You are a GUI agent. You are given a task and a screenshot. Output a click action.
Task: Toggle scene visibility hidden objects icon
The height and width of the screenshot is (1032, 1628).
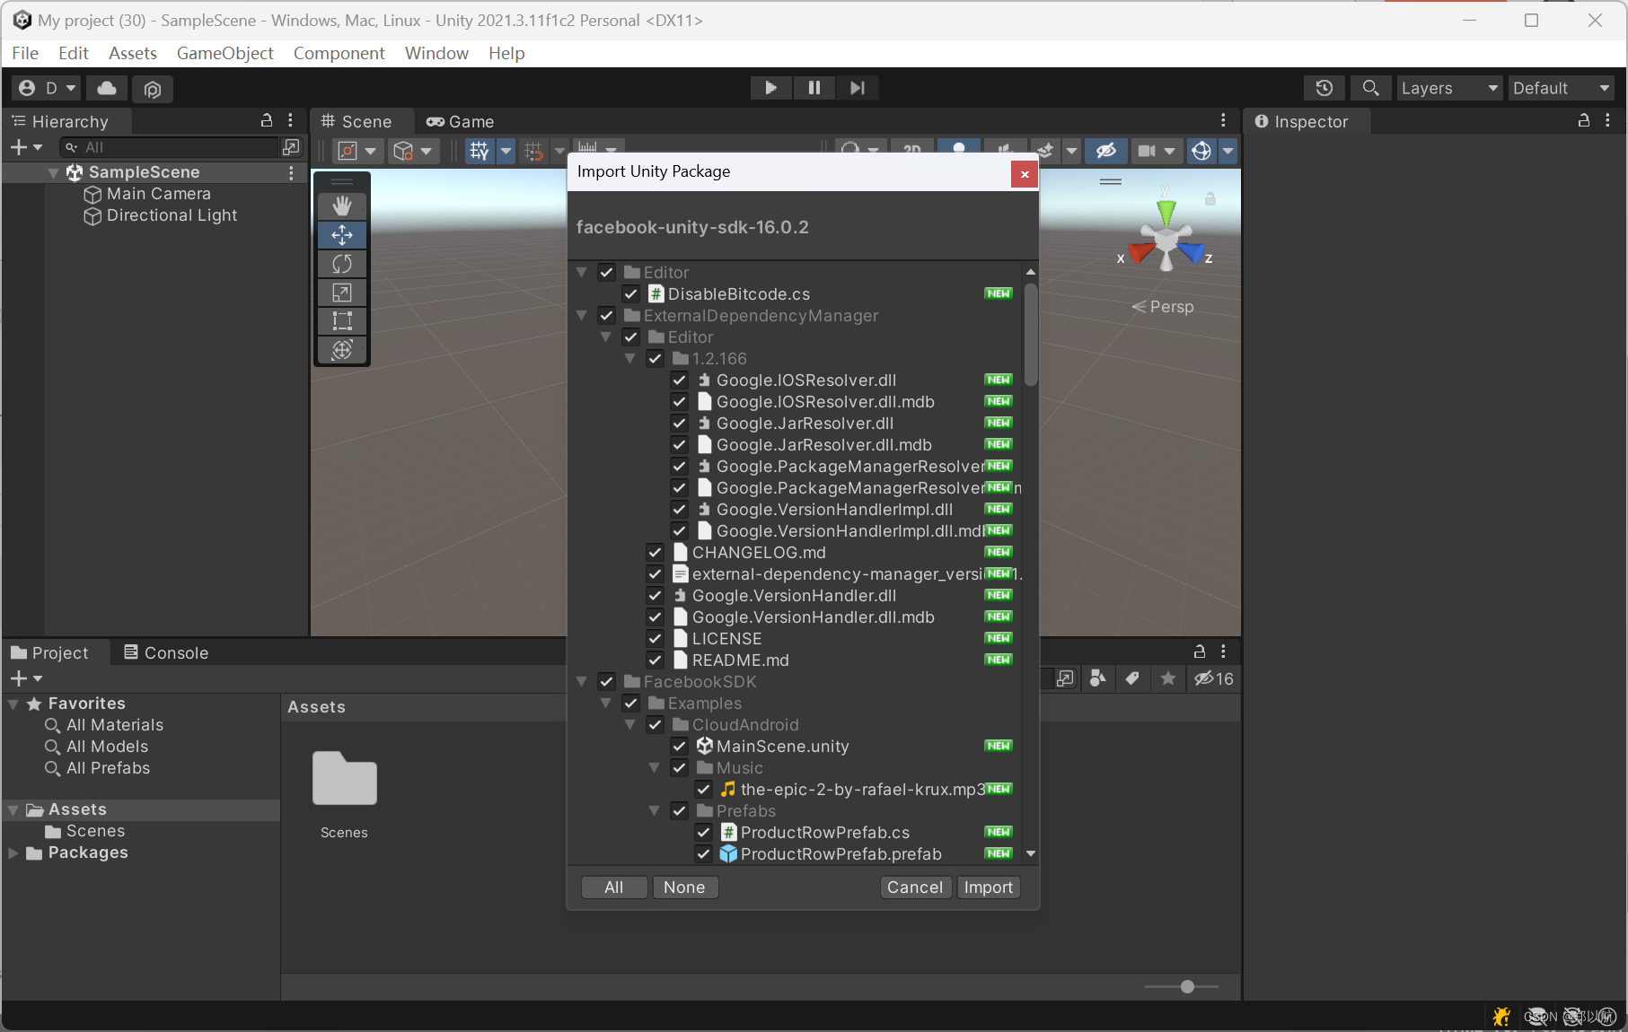click(1106, 151)
